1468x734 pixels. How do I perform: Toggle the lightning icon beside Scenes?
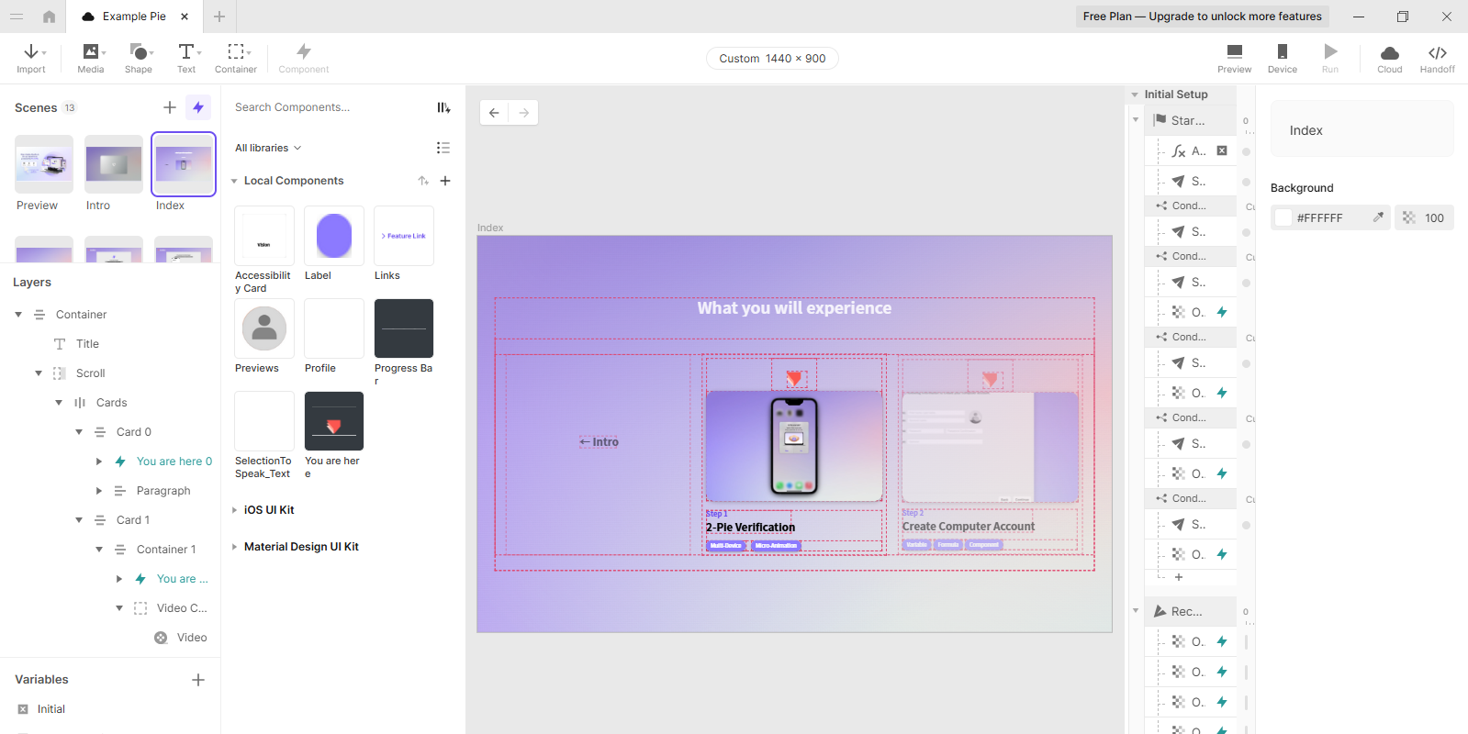click(198, 107)
